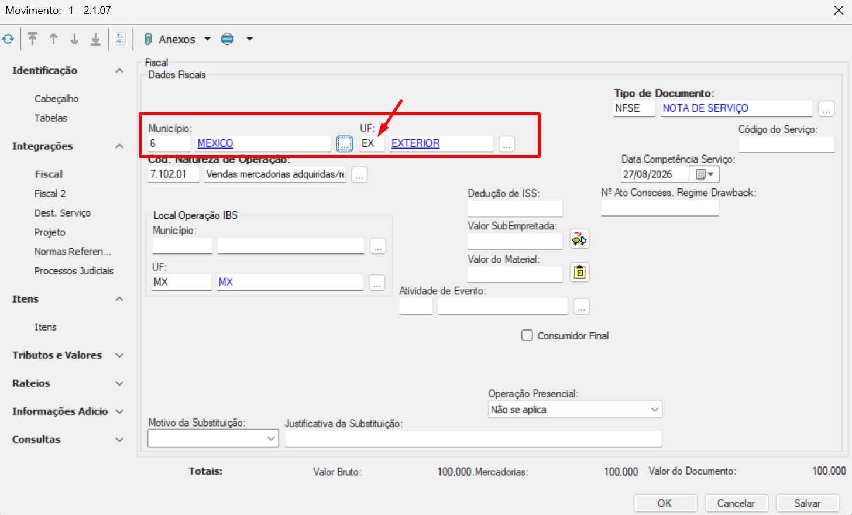Viewport: 852px width, 515px height.
Task: Select Normas Referen... in sidebar
Action: pos(73,252)
